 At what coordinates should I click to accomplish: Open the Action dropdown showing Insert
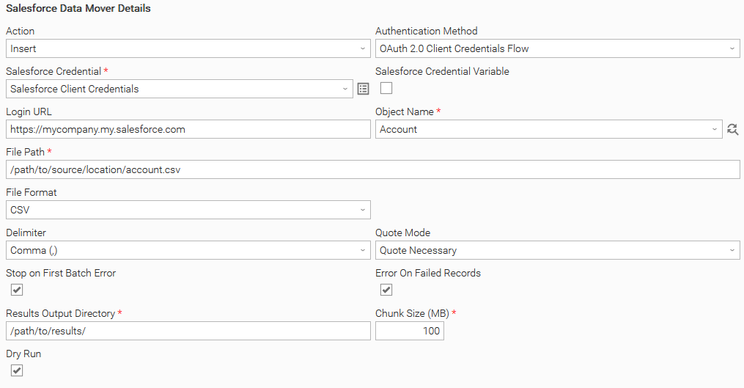pyautogui.click(x=188, y=48)
